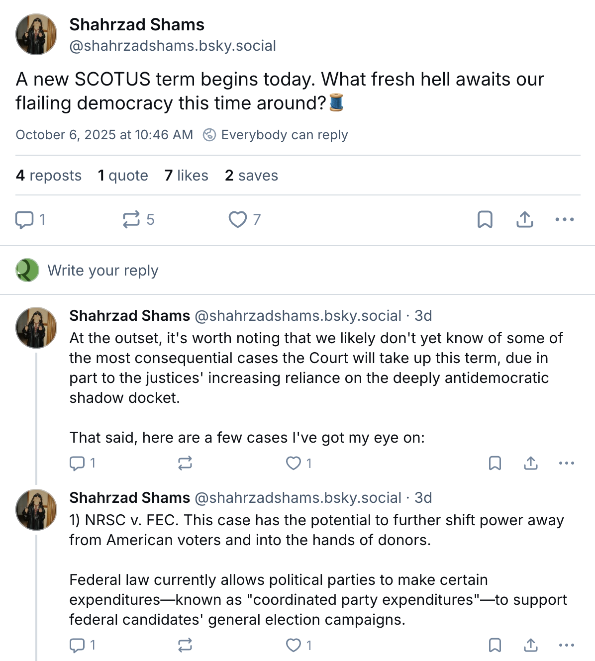The width and height of the screenshot is (595, 661).
Task: Like the shadow docket reply
Action: click(x=294, y=464)
